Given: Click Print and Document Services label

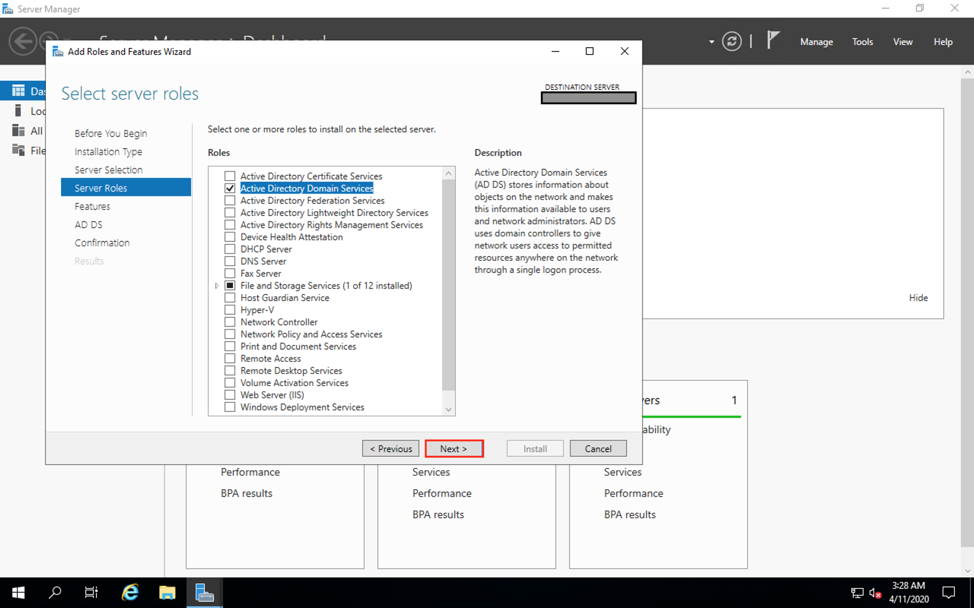Looking at the screenshot, I should (298, 346).
